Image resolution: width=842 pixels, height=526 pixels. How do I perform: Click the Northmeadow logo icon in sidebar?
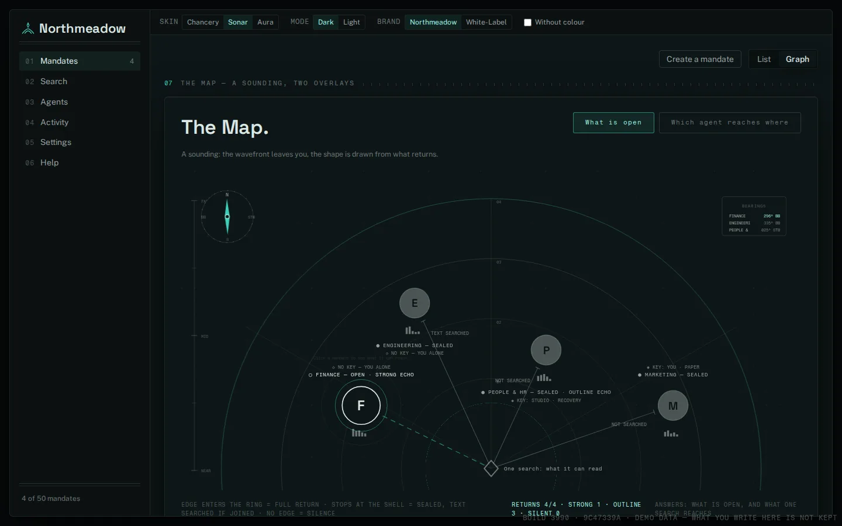coord(27,28)
